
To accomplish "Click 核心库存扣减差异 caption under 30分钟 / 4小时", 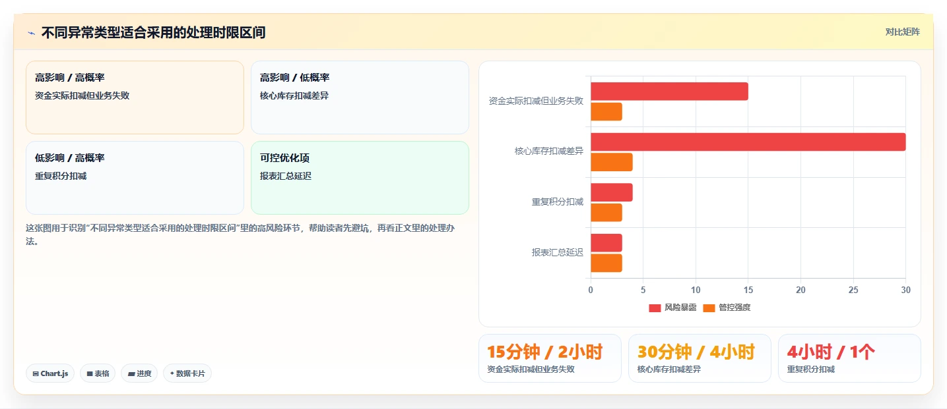I will point(669,369).
